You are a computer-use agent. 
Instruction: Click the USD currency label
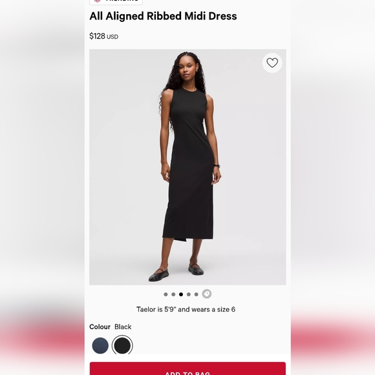pos(112,37)
